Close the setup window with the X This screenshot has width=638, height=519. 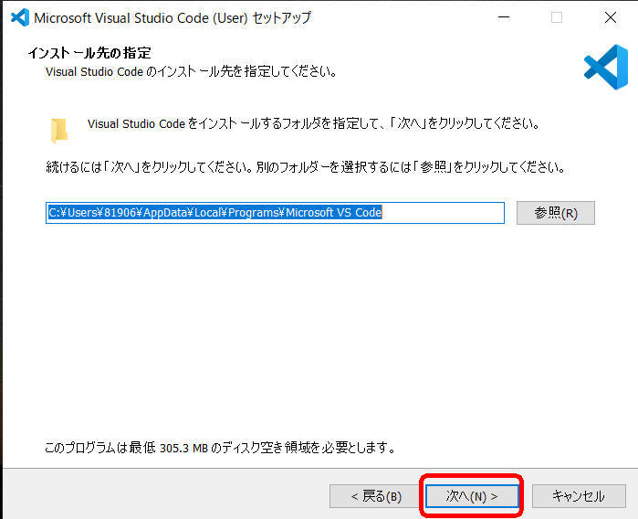[611, 17]
